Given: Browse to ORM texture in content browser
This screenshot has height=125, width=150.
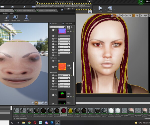Looking at the screenshot, I should point(71,68).
